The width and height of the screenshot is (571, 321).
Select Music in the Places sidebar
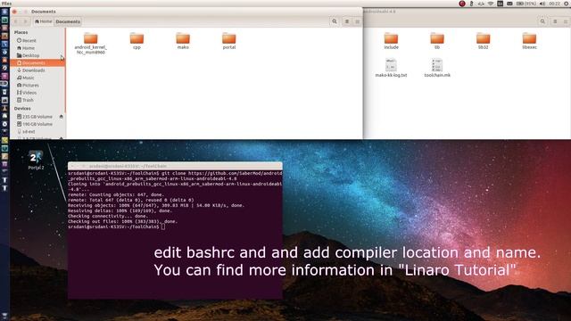point(37,78)
